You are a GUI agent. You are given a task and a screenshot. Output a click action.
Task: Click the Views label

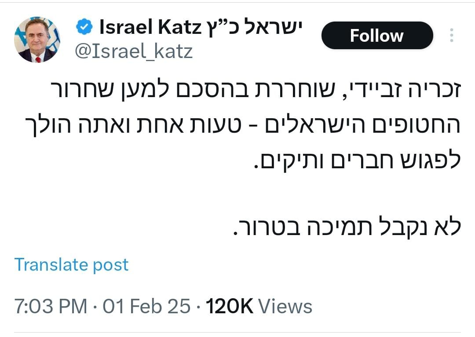(285, 306)
